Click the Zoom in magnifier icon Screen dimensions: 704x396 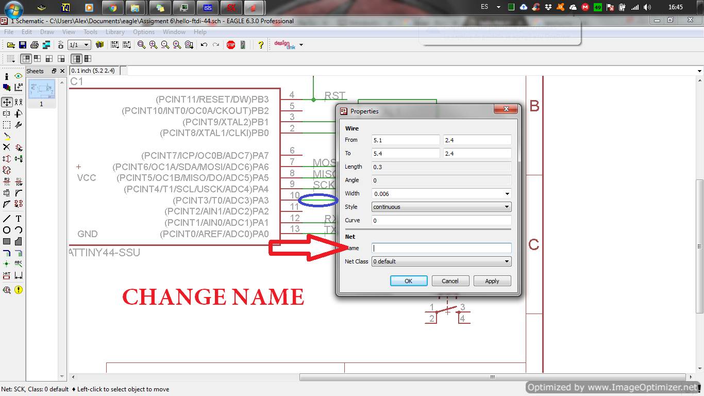(x=153, y=45)
